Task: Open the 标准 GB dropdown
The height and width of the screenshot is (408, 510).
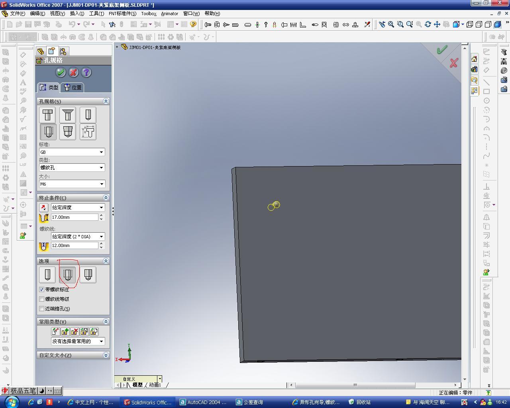Action: pos(72,152)
